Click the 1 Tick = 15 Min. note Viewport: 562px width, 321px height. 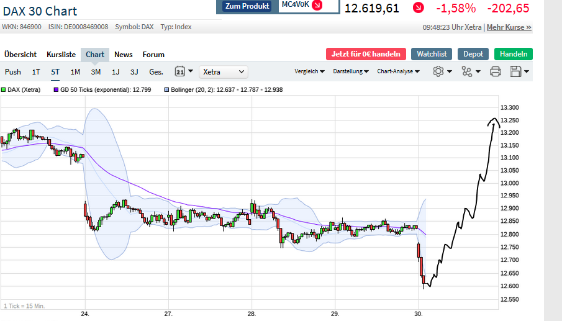coord(24,306)
